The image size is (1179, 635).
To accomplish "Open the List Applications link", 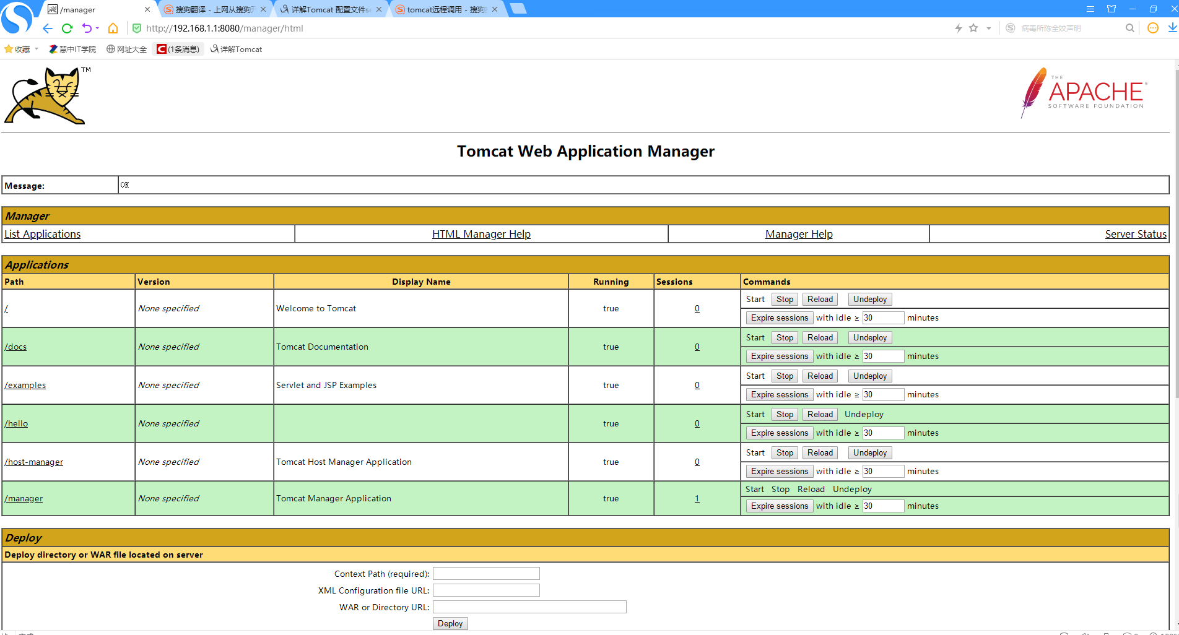I will click(43, 234).
